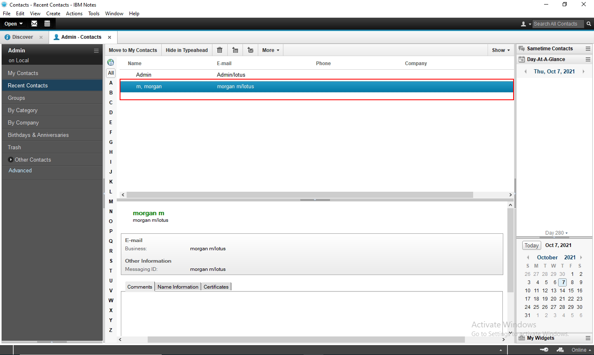594x355 pixels.
Task: Open the Advanced link in navigator
Action: [x=20, y=170]
